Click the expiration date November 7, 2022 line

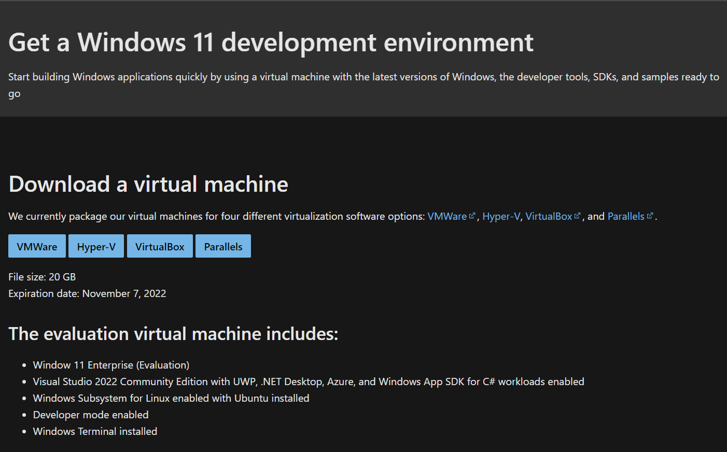(x=87, y=293)
